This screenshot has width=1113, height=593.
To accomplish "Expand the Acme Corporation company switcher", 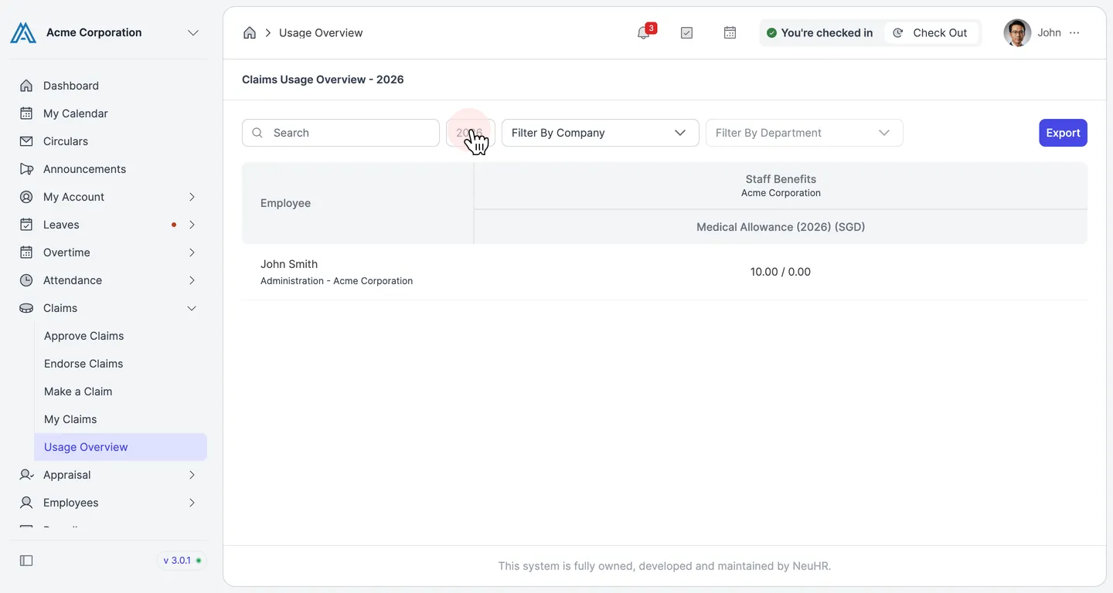I will 193,32.
